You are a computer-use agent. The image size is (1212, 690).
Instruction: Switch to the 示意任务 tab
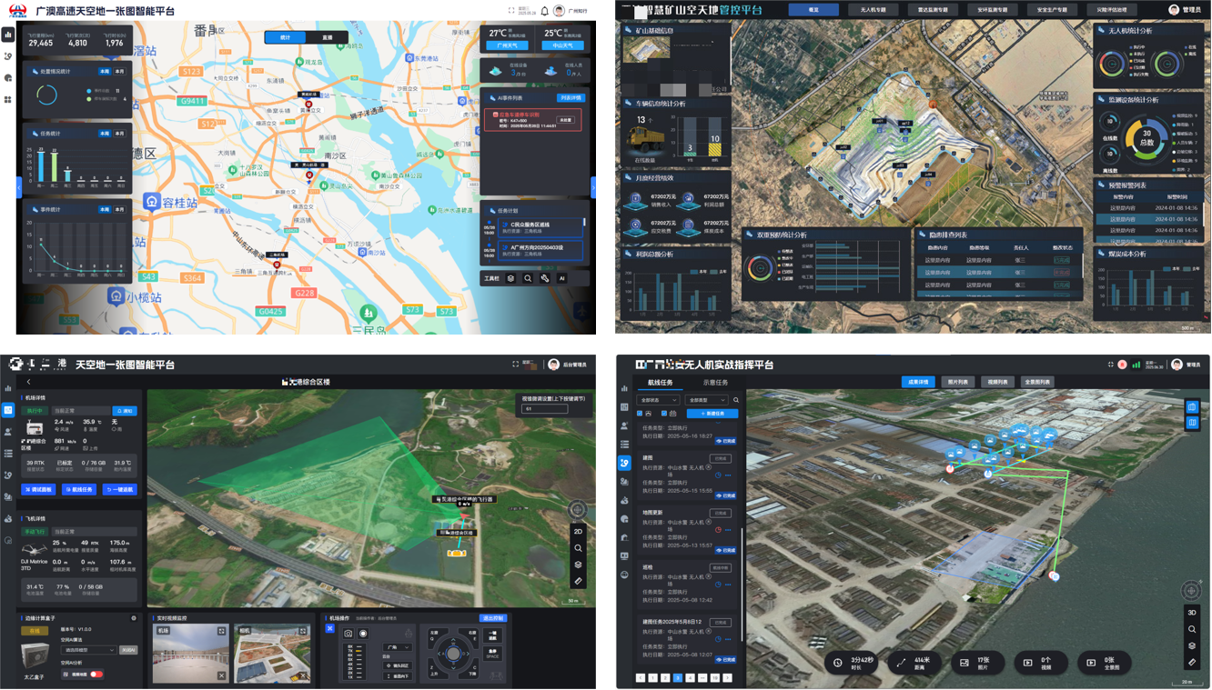pos(715,383)
